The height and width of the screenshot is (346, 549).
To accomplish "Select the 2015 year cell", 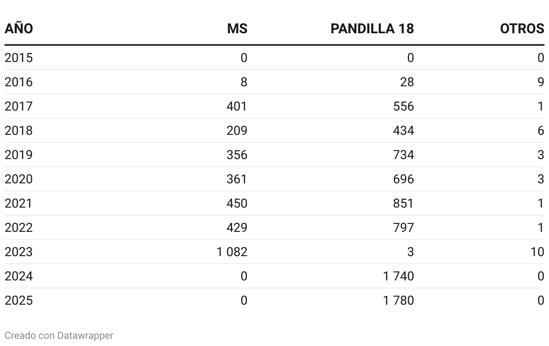I will (x=19, y=58).
